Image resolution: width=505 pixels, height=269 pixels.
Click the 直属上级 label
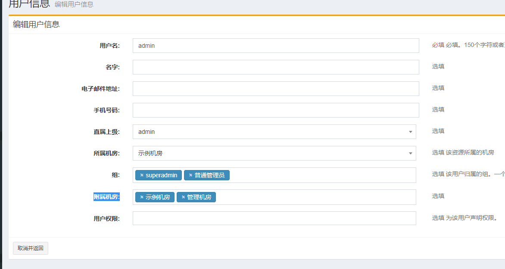(106, 132)
